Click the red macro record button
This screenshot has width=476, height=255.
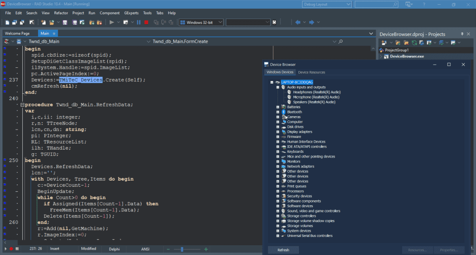coord(11,248)
